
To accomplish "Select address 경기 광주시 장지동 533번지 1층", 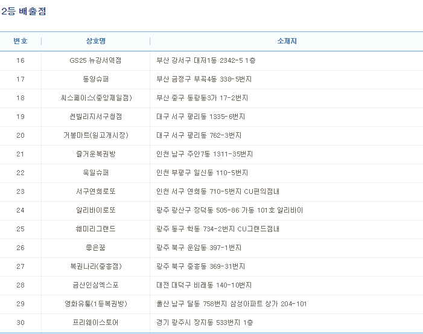I will click(x=205, y=323).
